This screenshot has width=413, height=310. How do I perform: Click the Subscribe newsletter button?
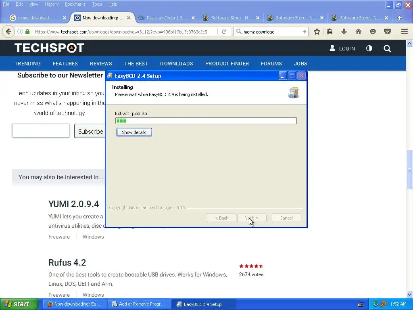click(90, 131)
